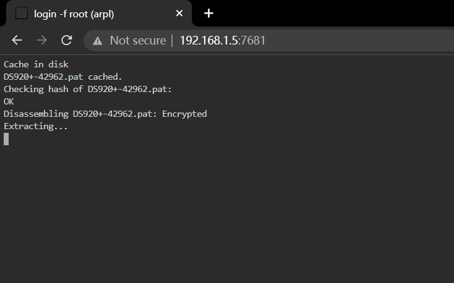Viewport: 454px width, 283px height.
Task: Click the "DS920+-42962.pat cached." output line
Action: tap(63, 77)
